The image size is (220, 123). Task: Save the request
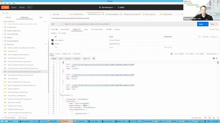click(x=212, y=24)
